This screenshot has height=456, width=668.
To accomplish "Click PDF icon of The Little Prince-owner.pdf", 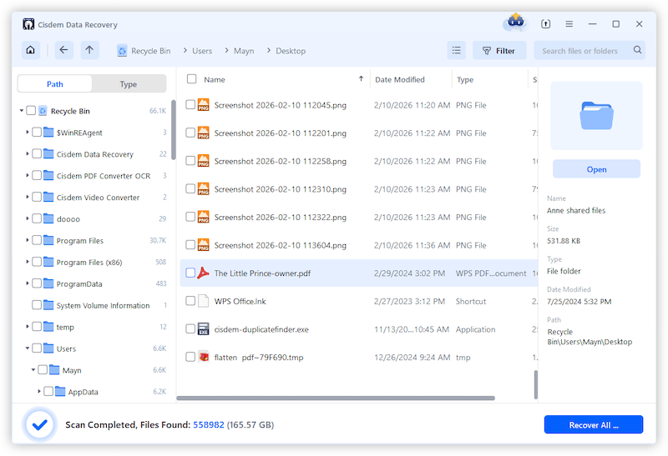I will click(203, 273).
